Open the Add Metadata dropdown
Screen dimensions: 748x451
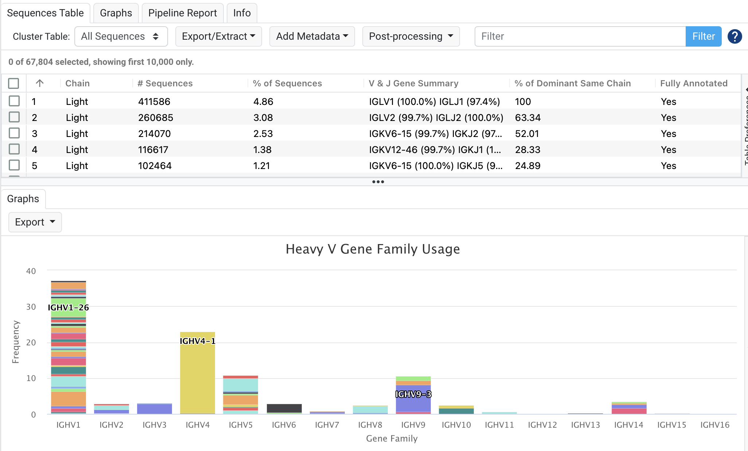pyautogui.click(x=312, y=36)
